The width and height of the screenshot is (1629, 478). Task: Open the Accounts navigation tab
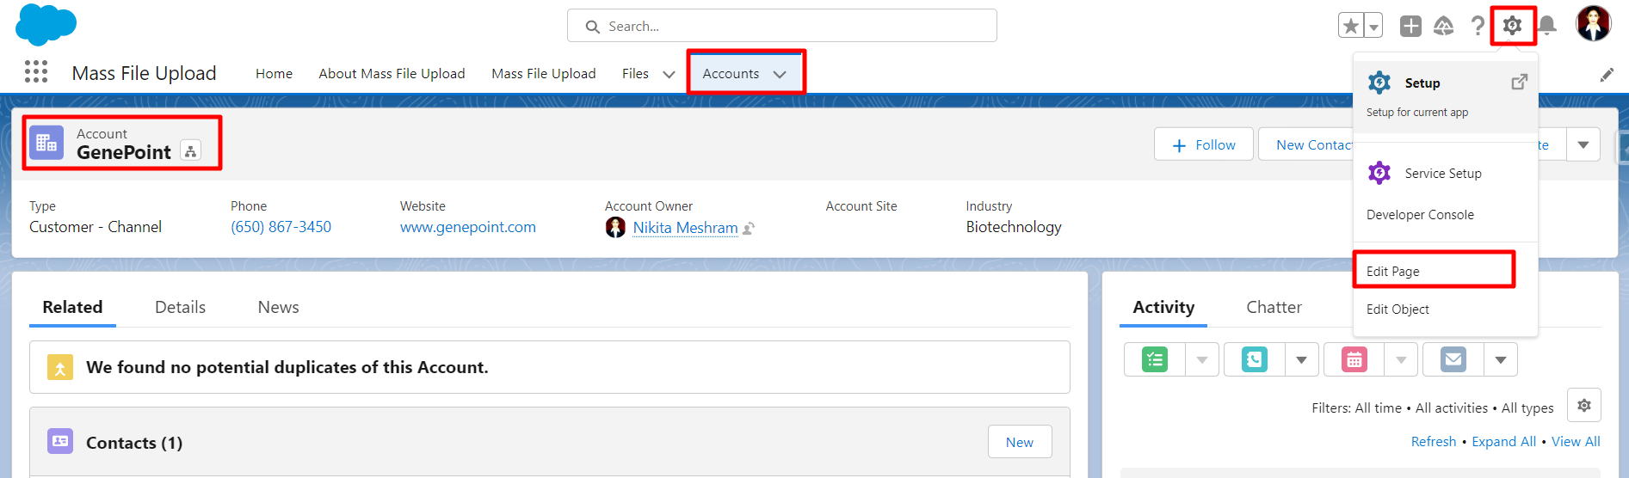click(731, 74)
